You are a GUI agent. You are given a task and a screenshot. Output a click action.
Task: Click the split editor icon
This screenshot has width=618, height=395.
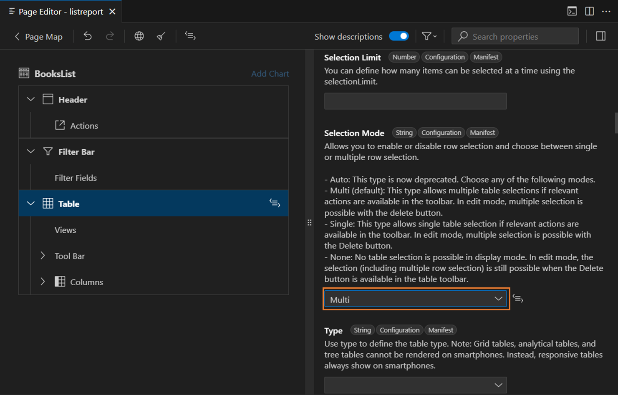[589, 11]
